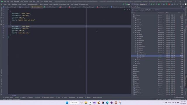Viewport: 187px width, 105px height.
Task: Expand the metadata folder
Action: pos(132,15)
